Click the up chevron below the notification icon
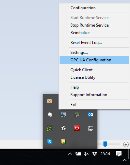The image size is (130, 165). [125, 160]
